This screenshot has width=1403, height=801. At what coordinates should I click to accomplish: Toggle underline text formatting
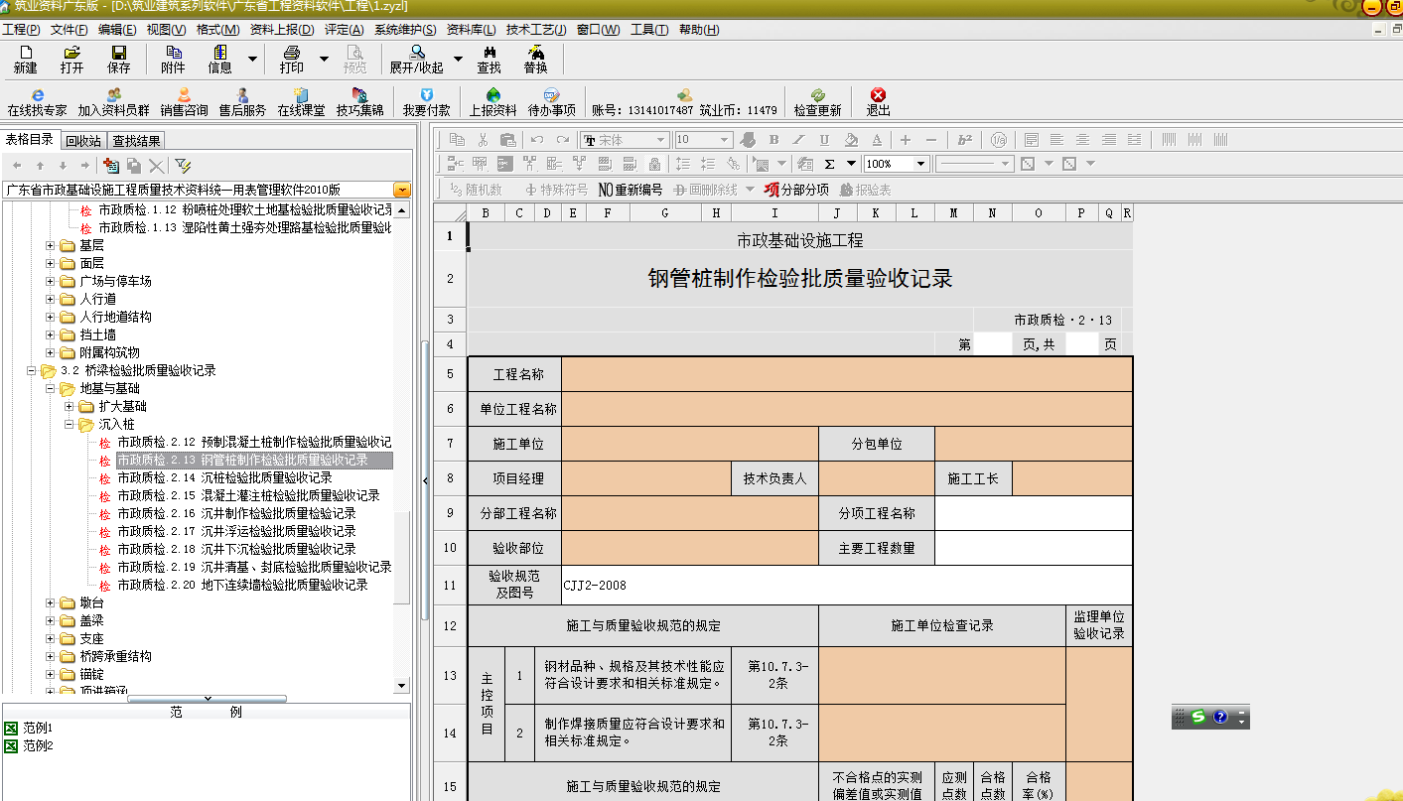point(824,140)
